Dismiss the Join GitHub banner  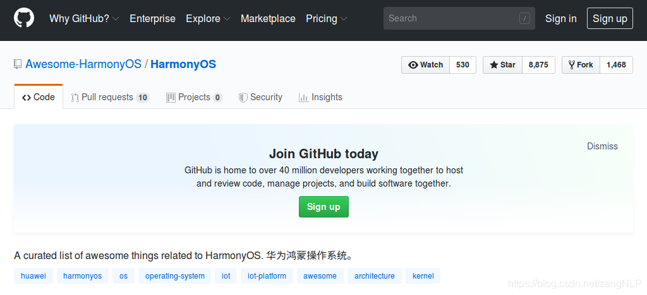[602, 146]
